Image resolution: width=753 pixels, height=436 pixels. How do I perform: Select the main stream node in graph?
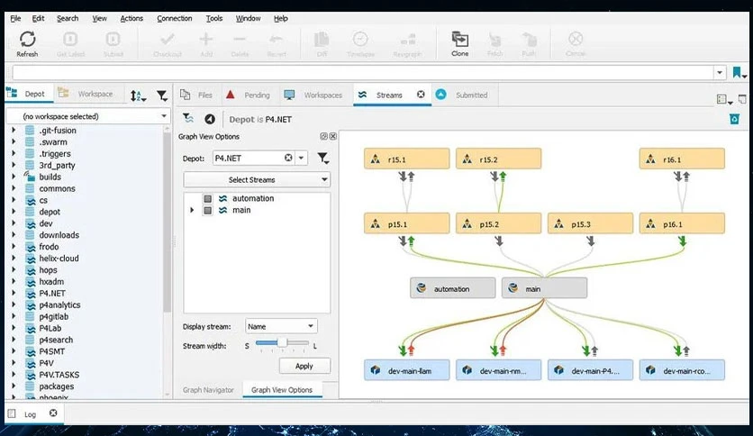[x=544, y=288]
